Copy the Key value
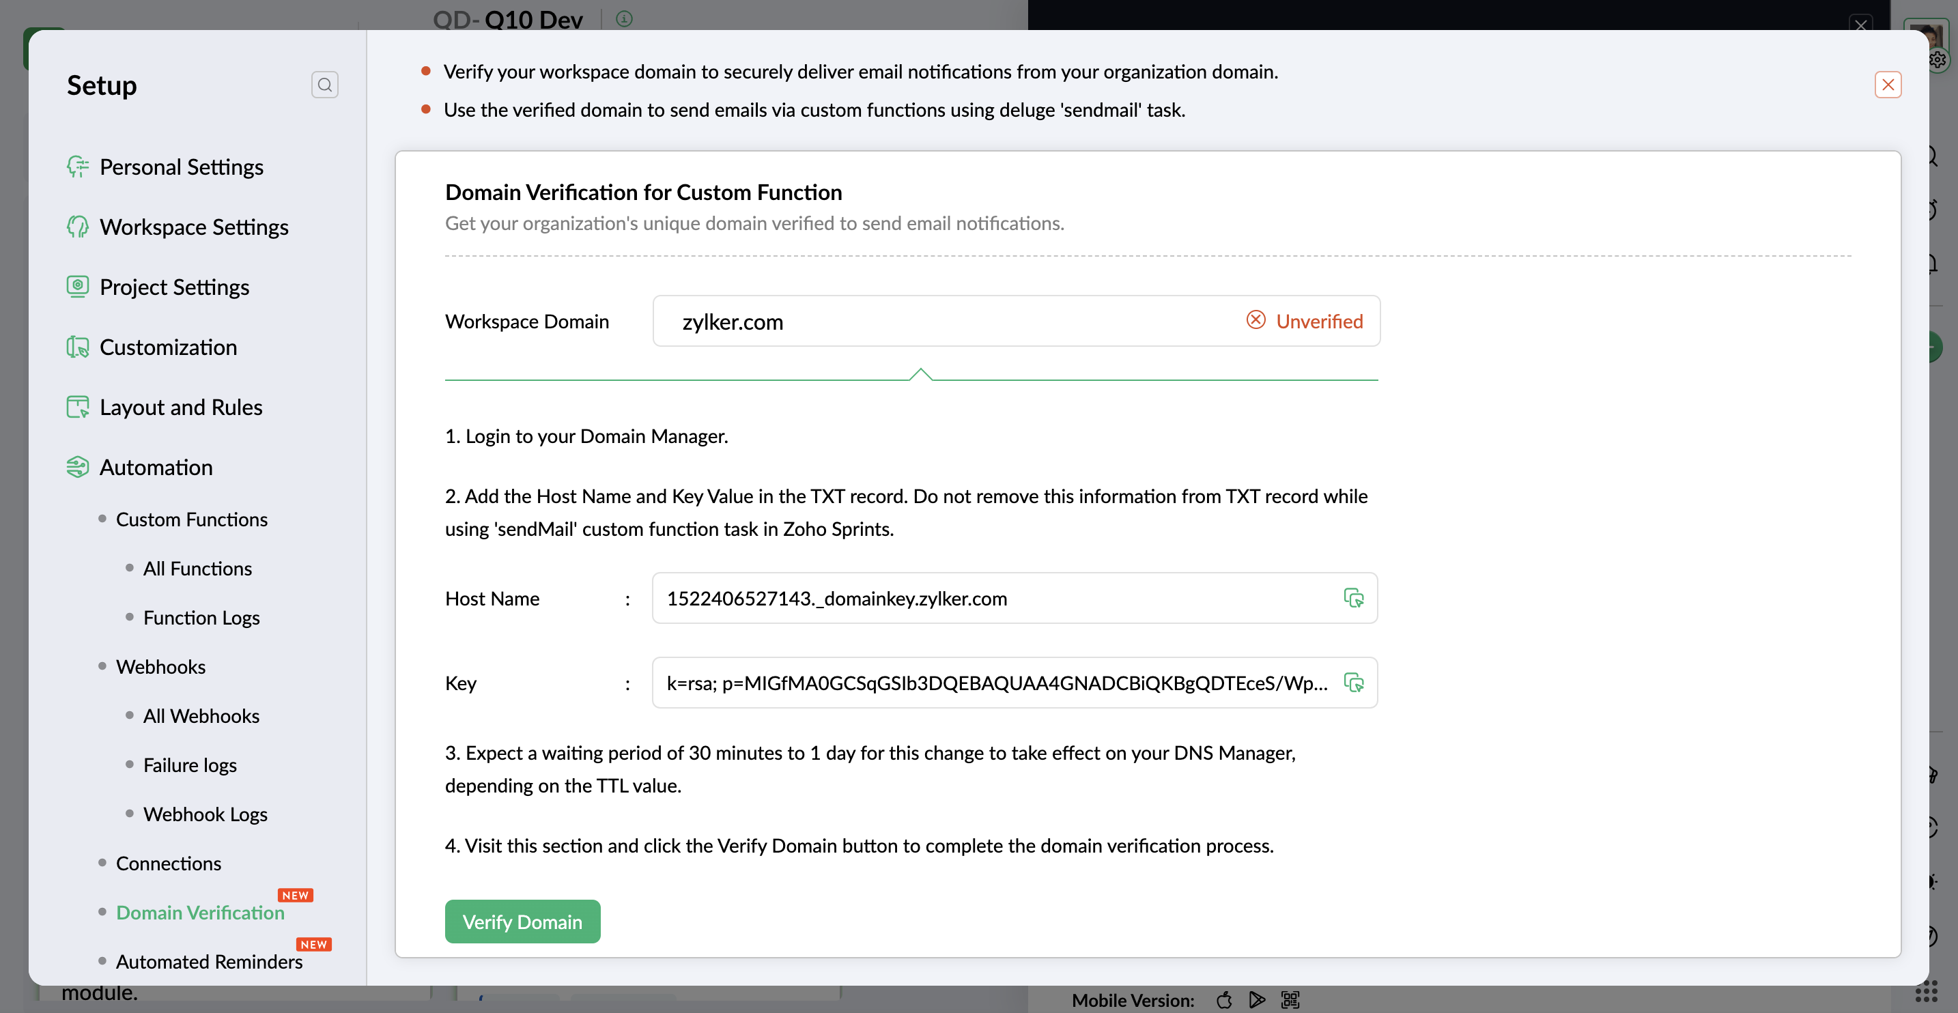The image size is (1958, 1013). [x=1353, y=683]
